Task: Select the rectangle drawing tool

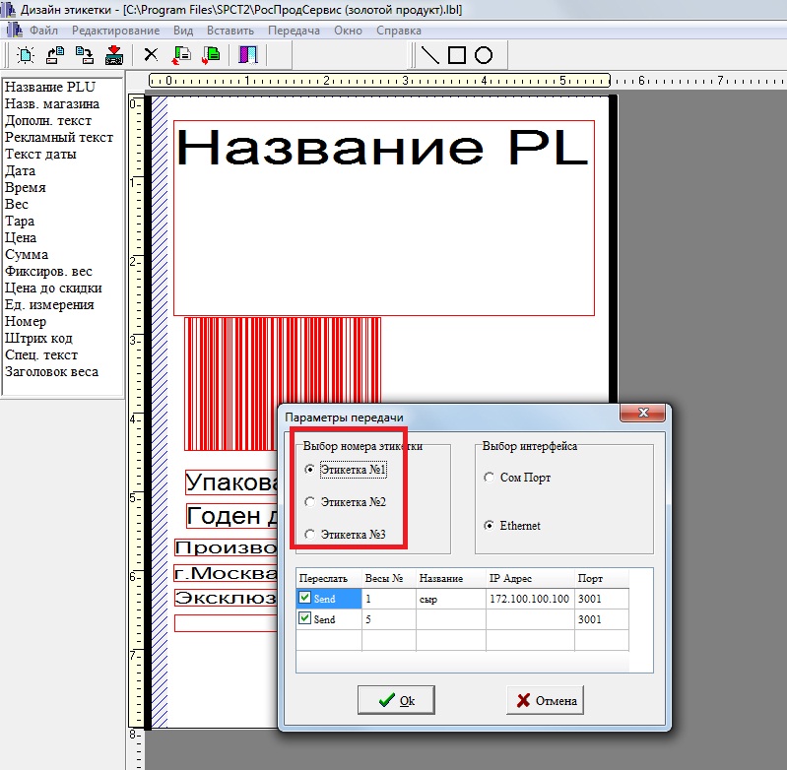Action: pyautogui.click(x=457, y=55)
